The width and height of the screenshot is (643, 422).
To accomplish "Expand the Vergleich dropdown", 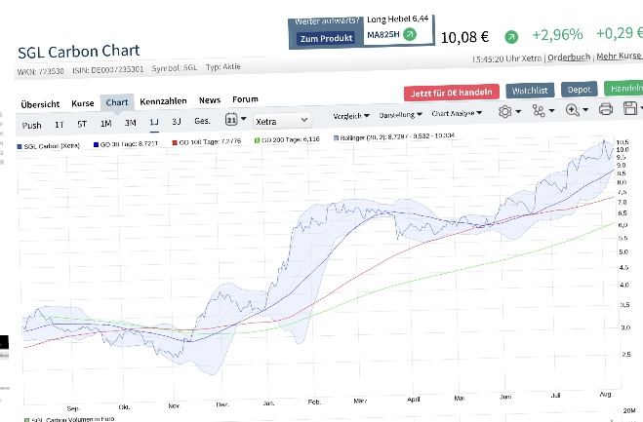I will (350, 115).
